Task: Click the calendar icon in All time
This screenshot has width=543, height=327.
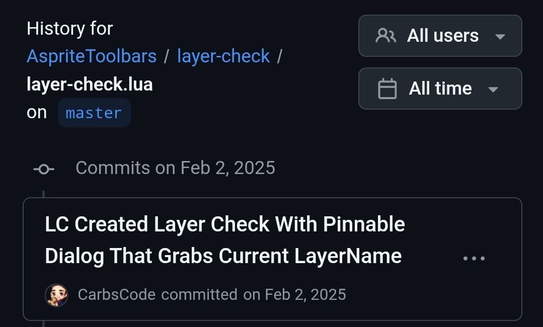Action: coord(387,89)
